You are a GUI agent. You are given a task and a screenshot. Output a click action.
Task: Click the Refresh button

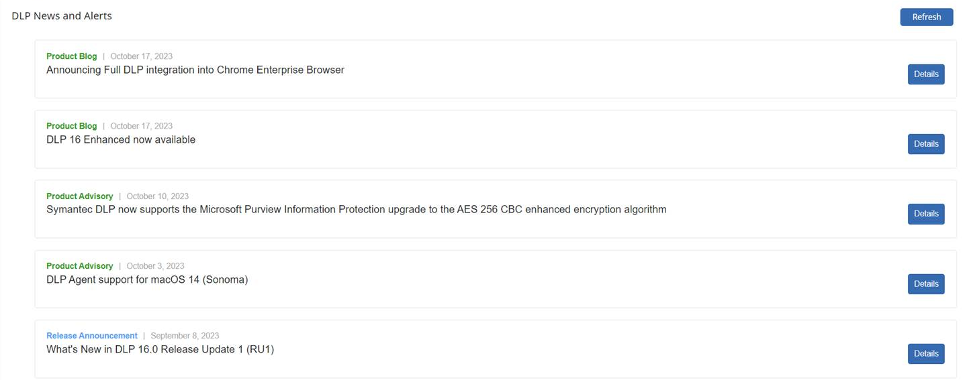pos(926,17)
